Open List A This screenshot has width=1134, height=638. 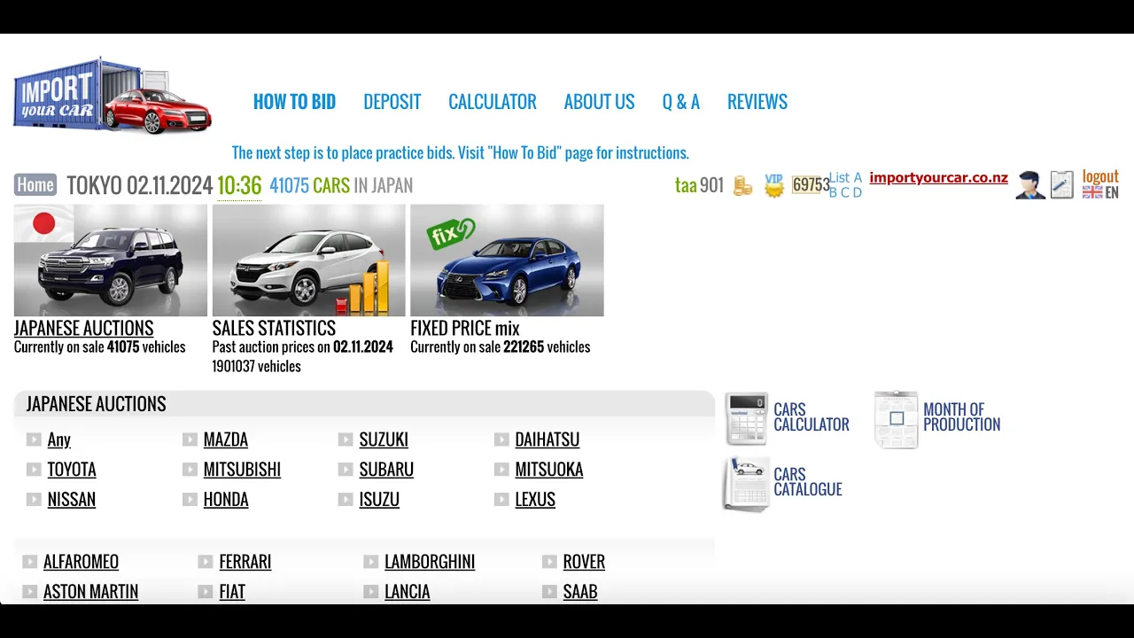coord(845,177)
